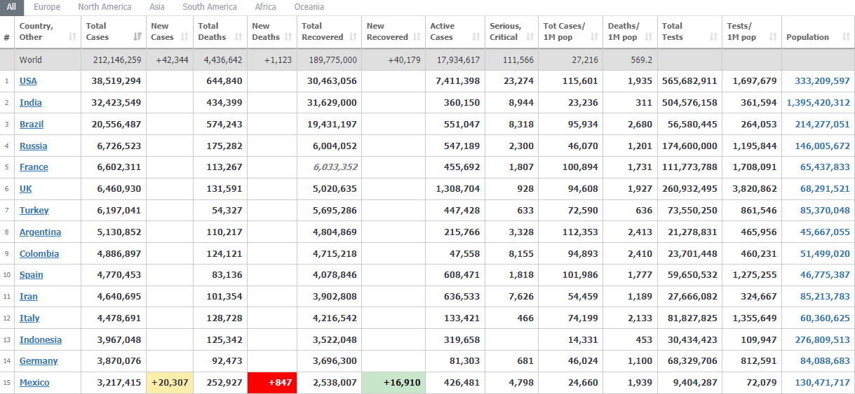
Task: Sort by Total Recovered column arrows
Action: click(x=352, y=37)
